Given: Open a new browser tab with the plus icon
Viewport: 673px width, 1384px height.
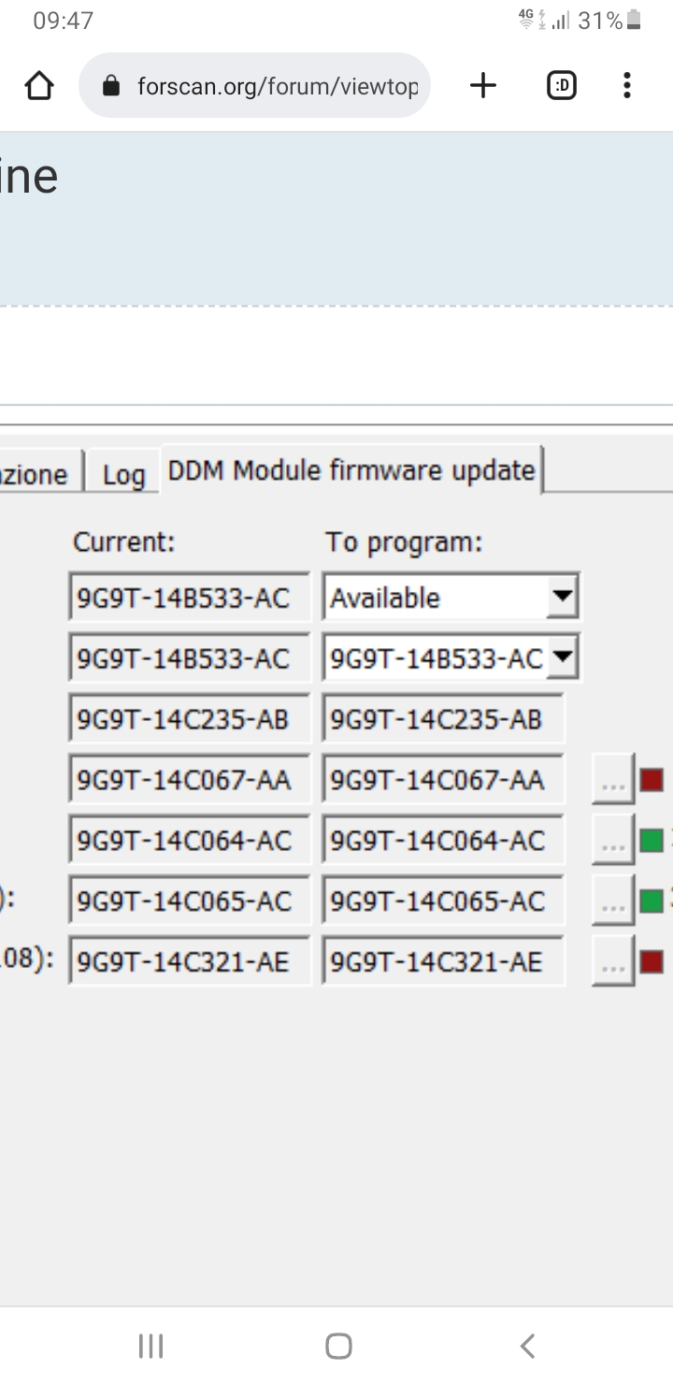Looking at the screenshot, I should 483,85.
